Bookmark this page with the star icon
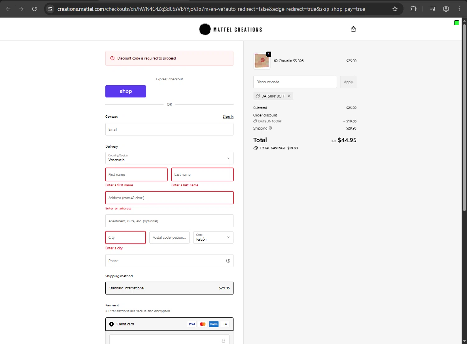The height and width of the screenshot is (344, 467). tap(395, 9)
